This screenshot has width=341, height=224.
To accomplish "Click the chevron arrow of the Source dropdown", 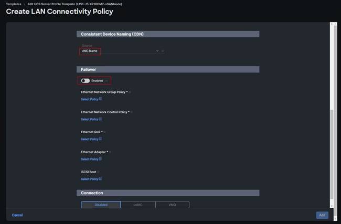I will (x=157, y=51).
